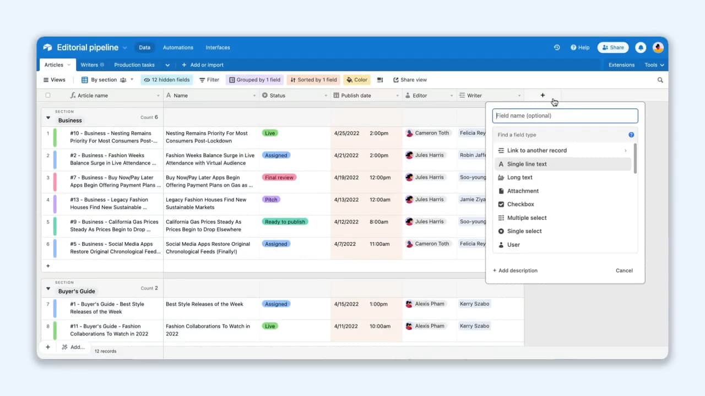The height and width of the screenshot is (396, 705).
Task: Select Single line text field type
Action: (x=562, y=164)
